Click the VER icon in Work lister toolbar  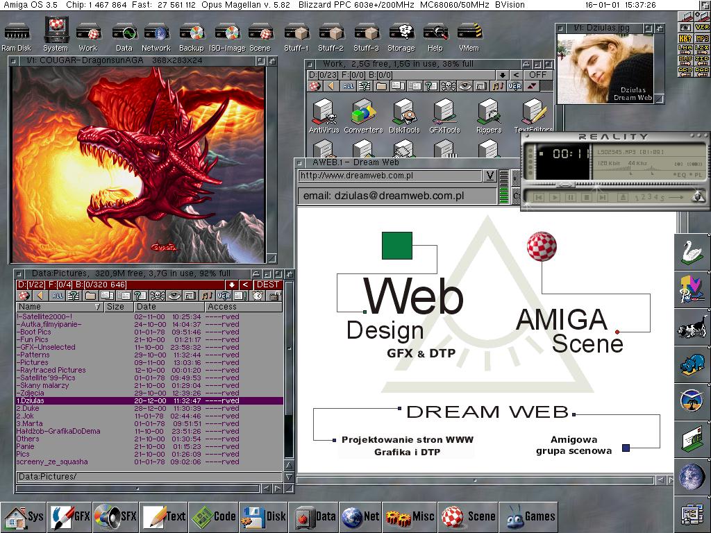coord(515,86)
